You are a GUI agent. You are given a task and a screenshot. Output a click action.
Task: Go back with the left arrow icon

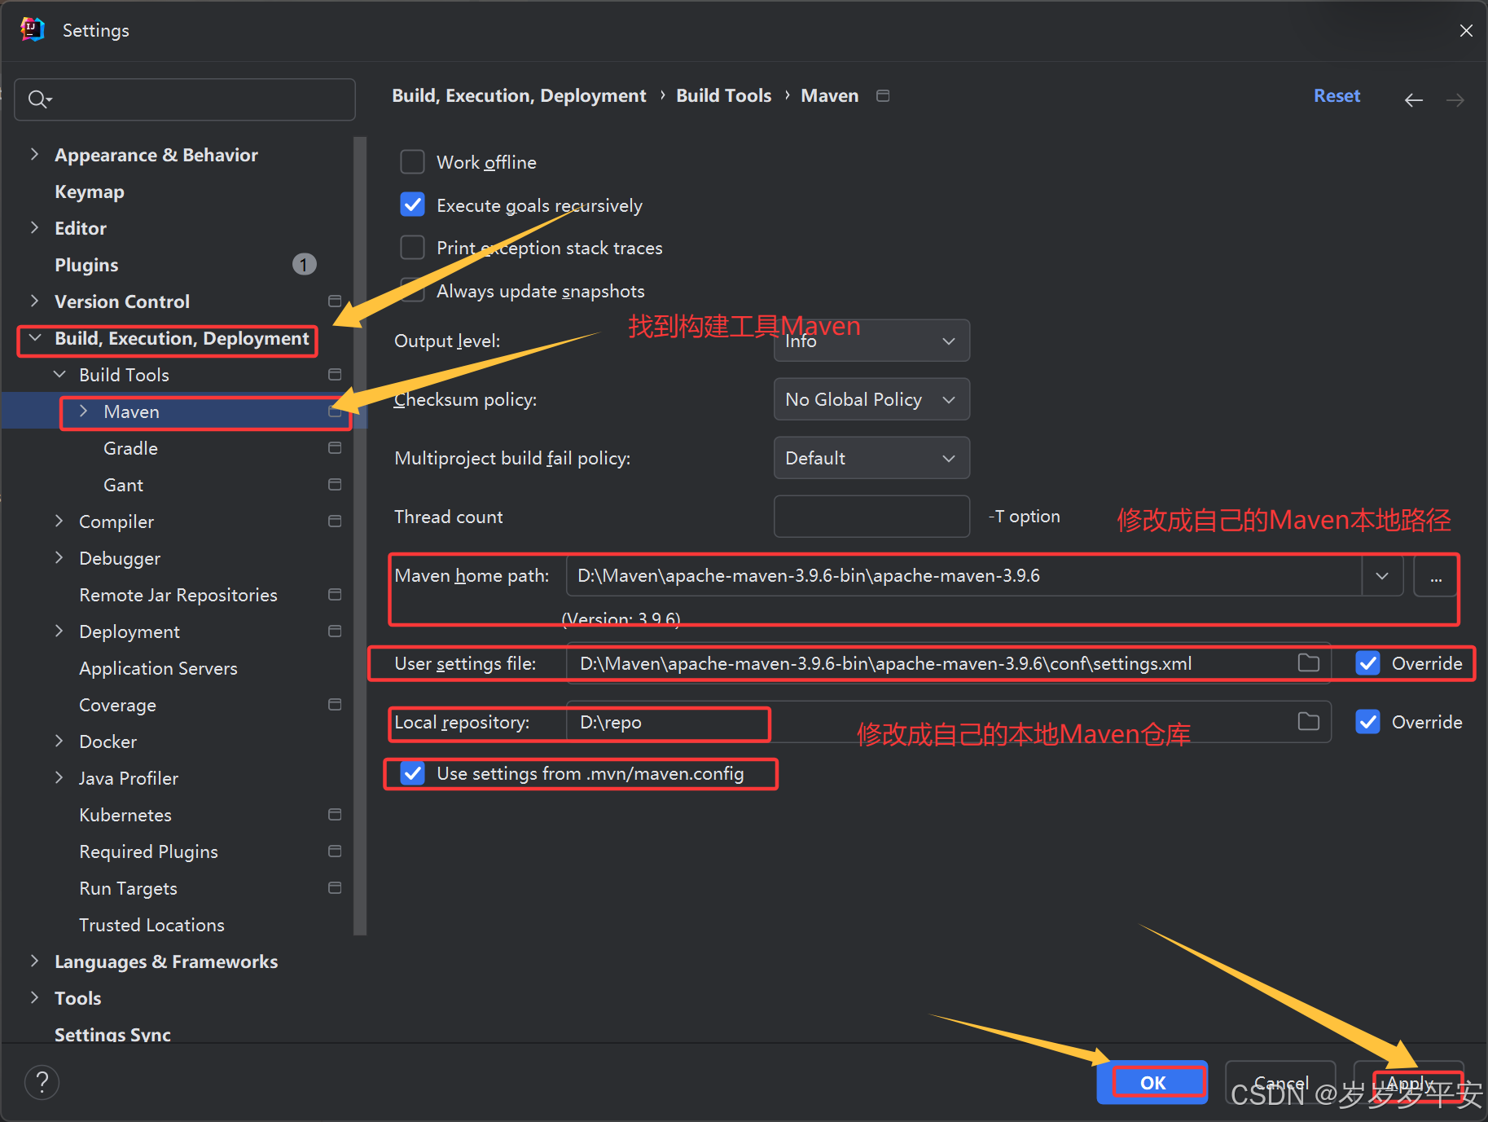click(1414, 99)
